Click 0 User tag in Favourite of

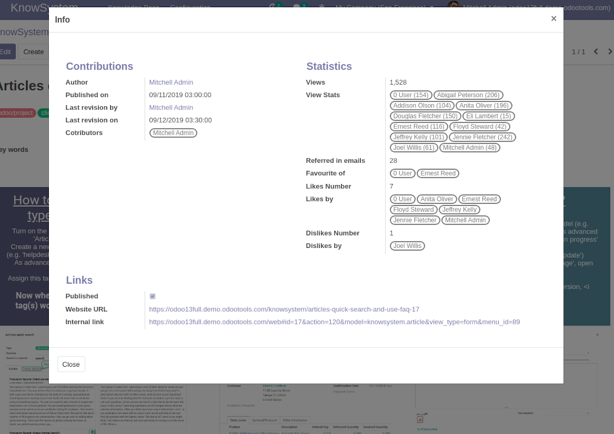click(403, 174)
